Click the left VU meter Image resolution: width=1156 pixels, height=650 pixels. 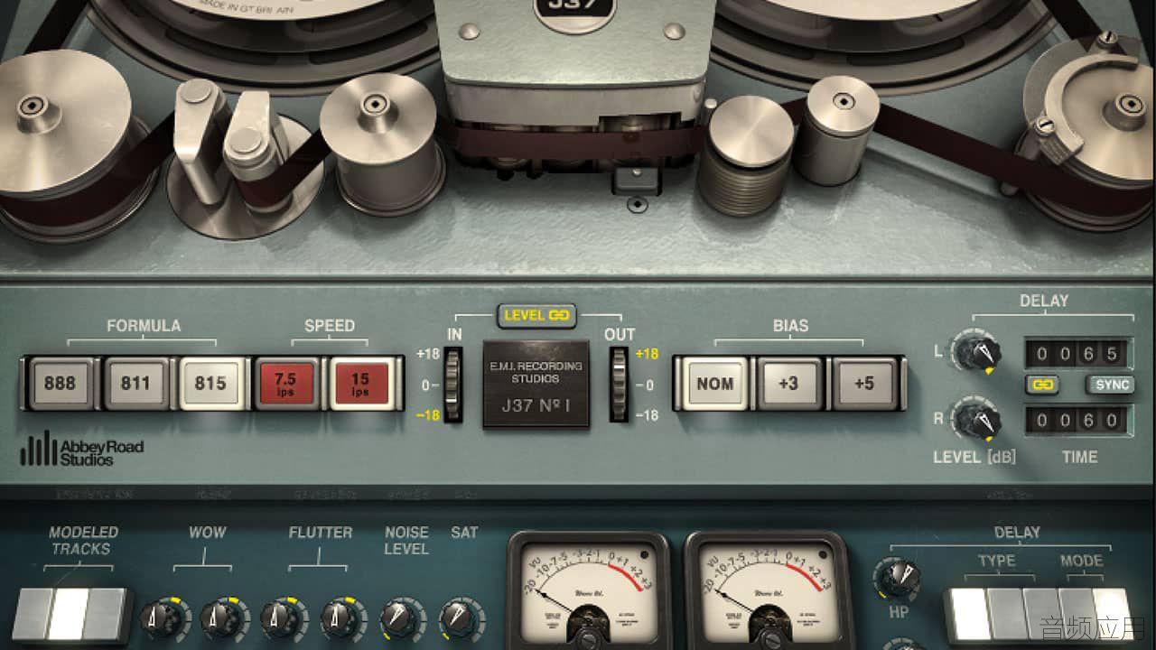click(588, 591)
